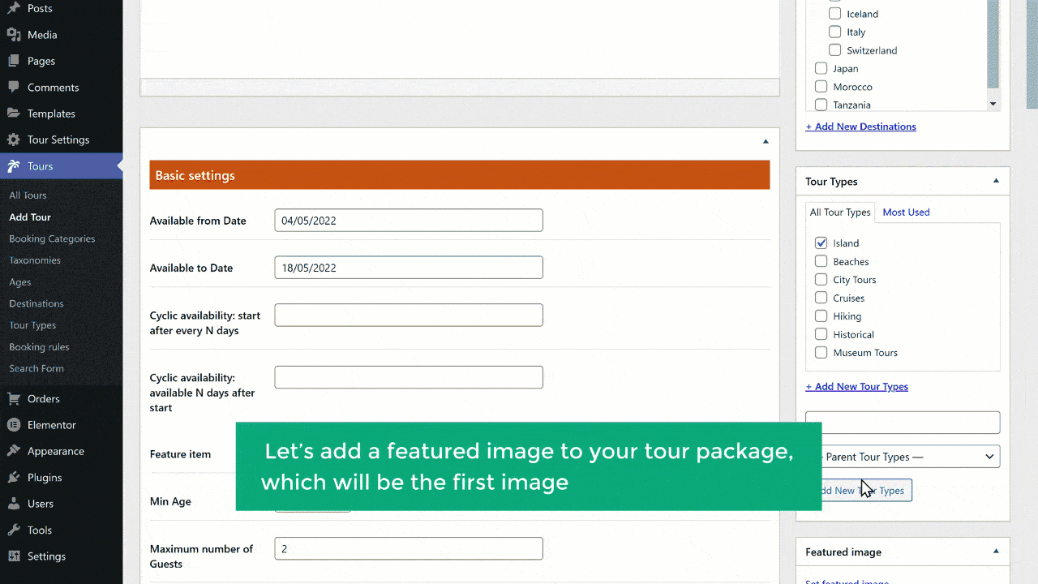Click the Add New Tour Types link
The width and height of the screenshot is (1038, 584).
(856, 386)
